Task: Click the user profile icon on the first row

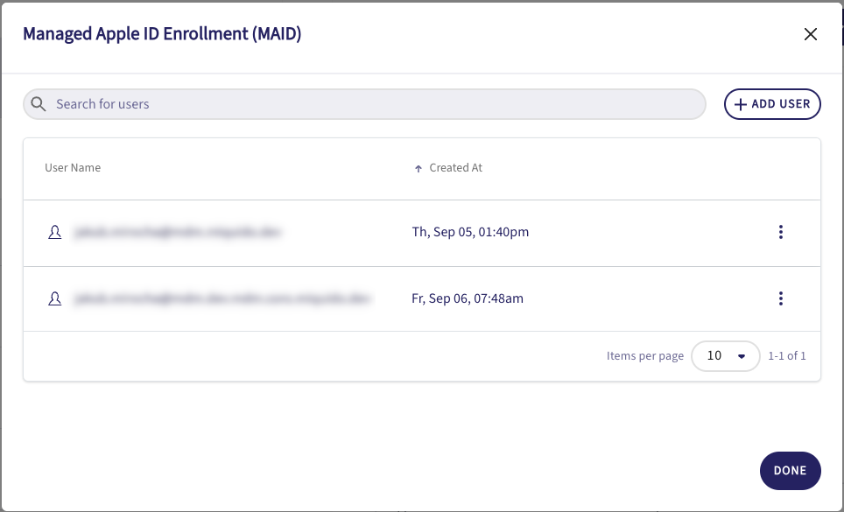Action: coord(54,232)
